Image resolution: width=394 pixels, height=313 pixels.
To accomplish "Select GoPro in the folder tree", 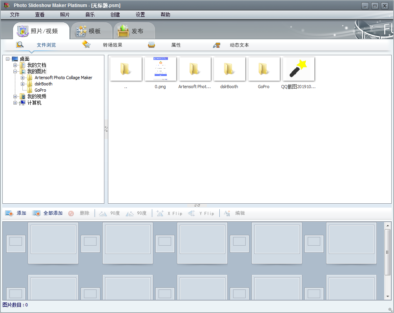I will click(40, 90).
